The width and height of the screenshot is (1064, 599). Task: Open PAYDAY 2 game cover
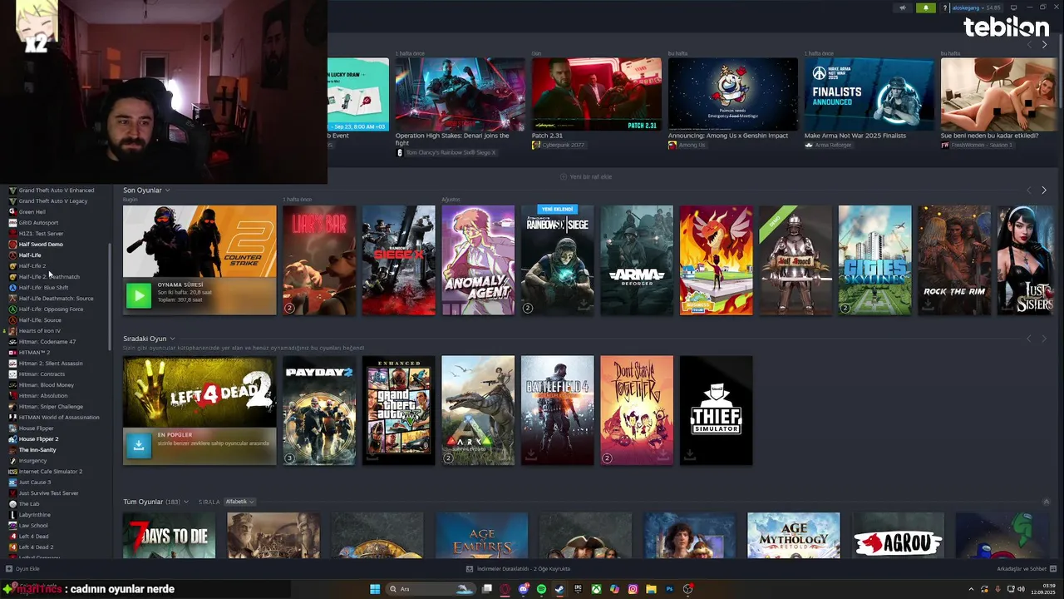[319, 410]
